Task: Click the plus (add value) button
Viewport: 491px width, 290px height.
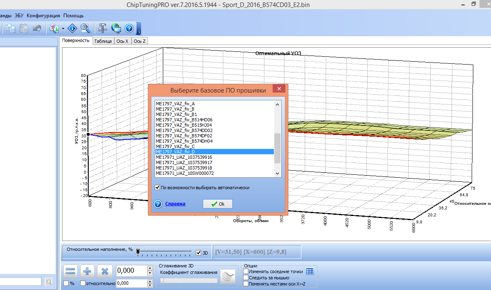Action: tap(87, 271)
